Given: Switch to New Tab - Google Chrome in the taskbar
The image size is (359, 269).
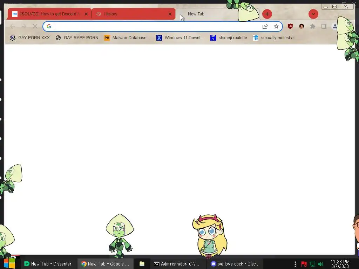Looking at the screenshot, I should 105,264.
